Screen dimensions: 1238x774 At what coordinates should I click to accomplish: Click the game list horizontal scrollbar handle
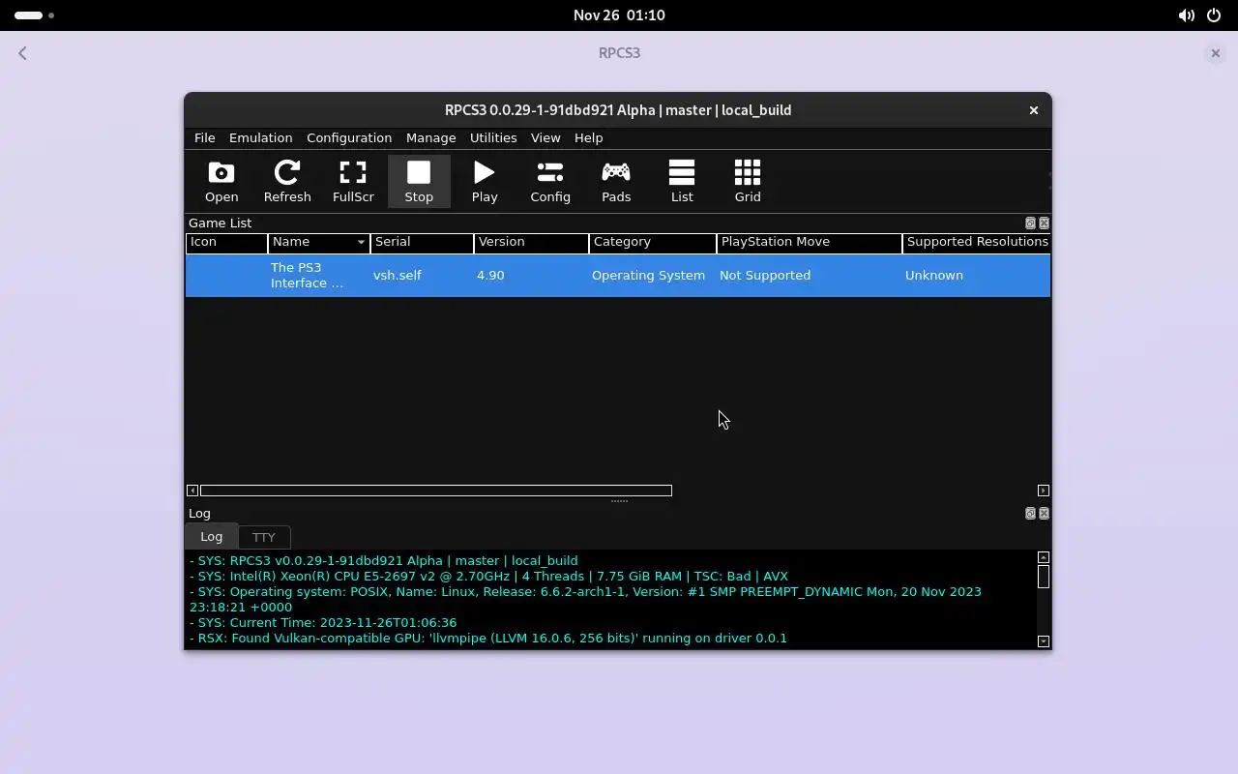[x=436, y=491]
